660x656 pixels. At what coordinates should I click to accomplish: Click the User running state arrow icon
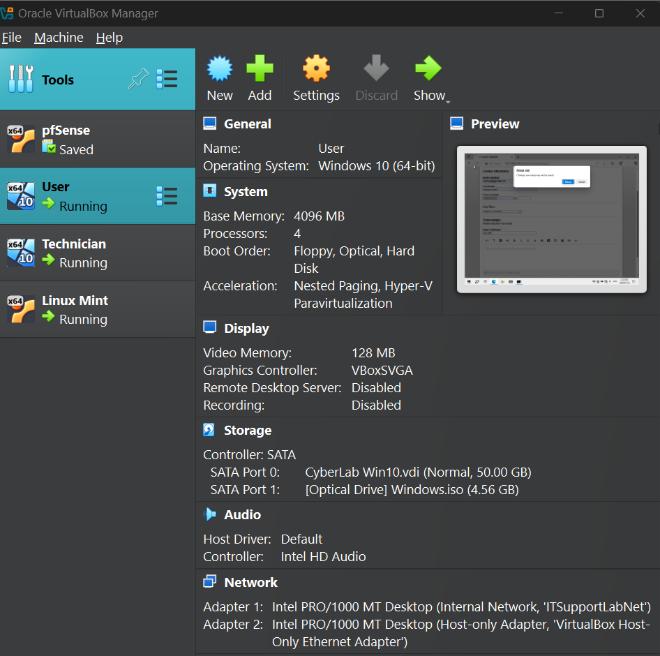point(48,203)
